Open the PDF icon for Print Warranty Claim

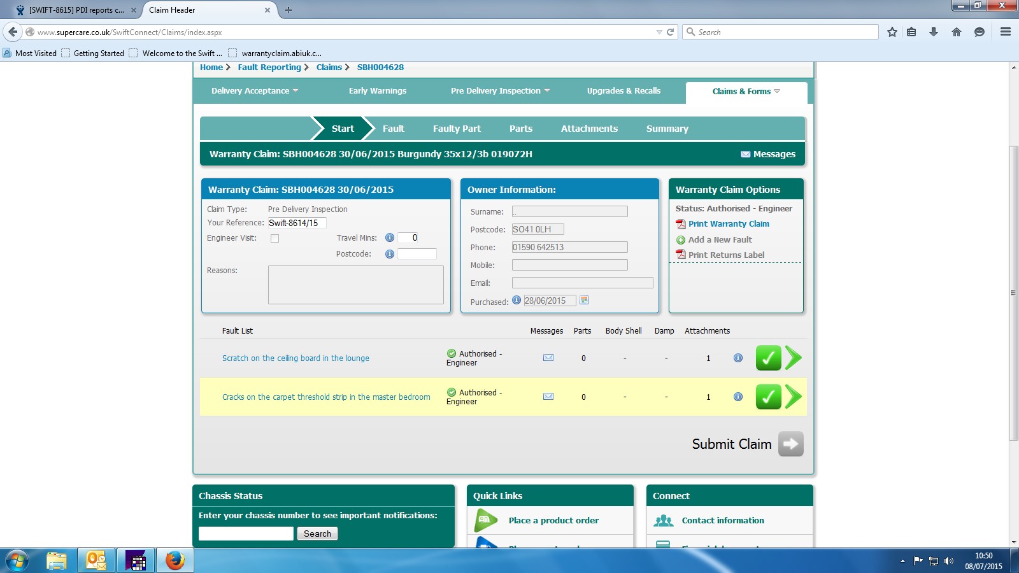(x=681, y=224)
